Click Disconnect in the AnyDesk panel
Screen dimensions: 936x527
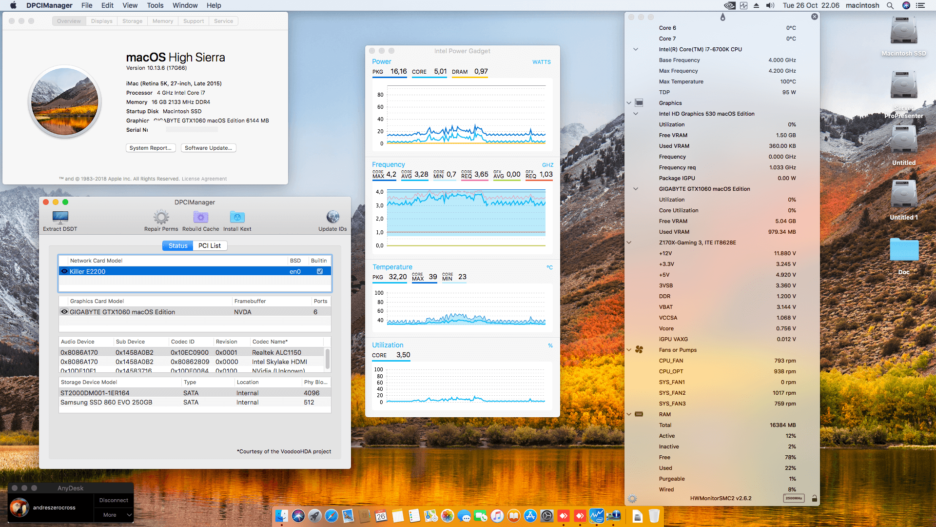coord(114,500)
